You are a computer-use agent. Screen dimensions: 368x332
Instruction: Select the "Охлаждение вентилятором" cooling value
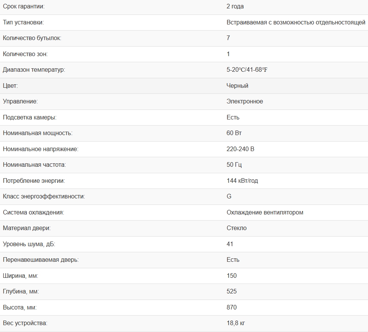click(265, 213)
